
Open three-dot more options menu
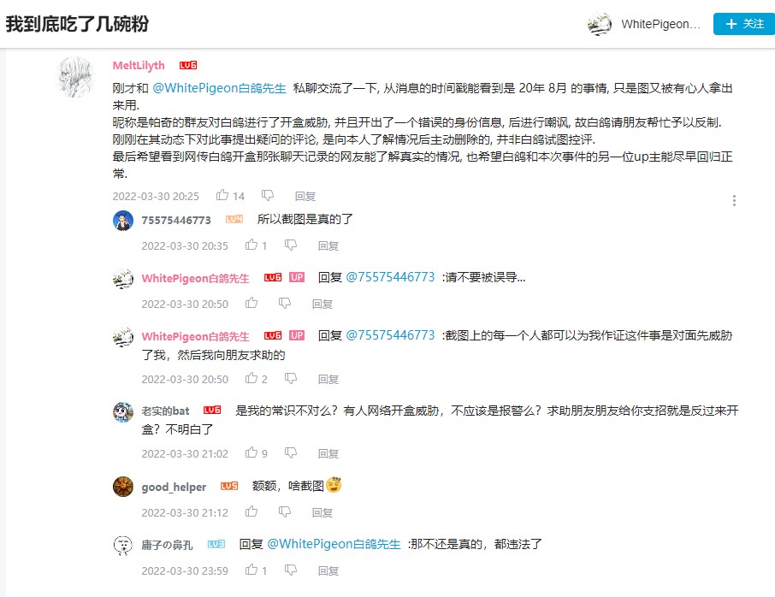(x=734, y=200)
